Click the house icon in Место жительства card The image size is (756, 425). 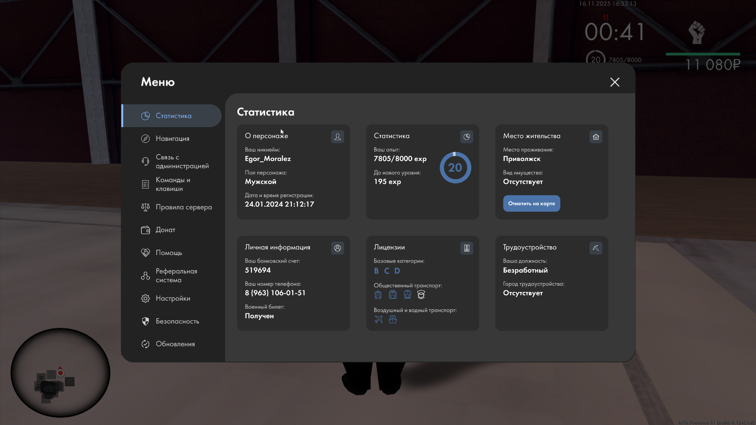(x=596, y=137)
